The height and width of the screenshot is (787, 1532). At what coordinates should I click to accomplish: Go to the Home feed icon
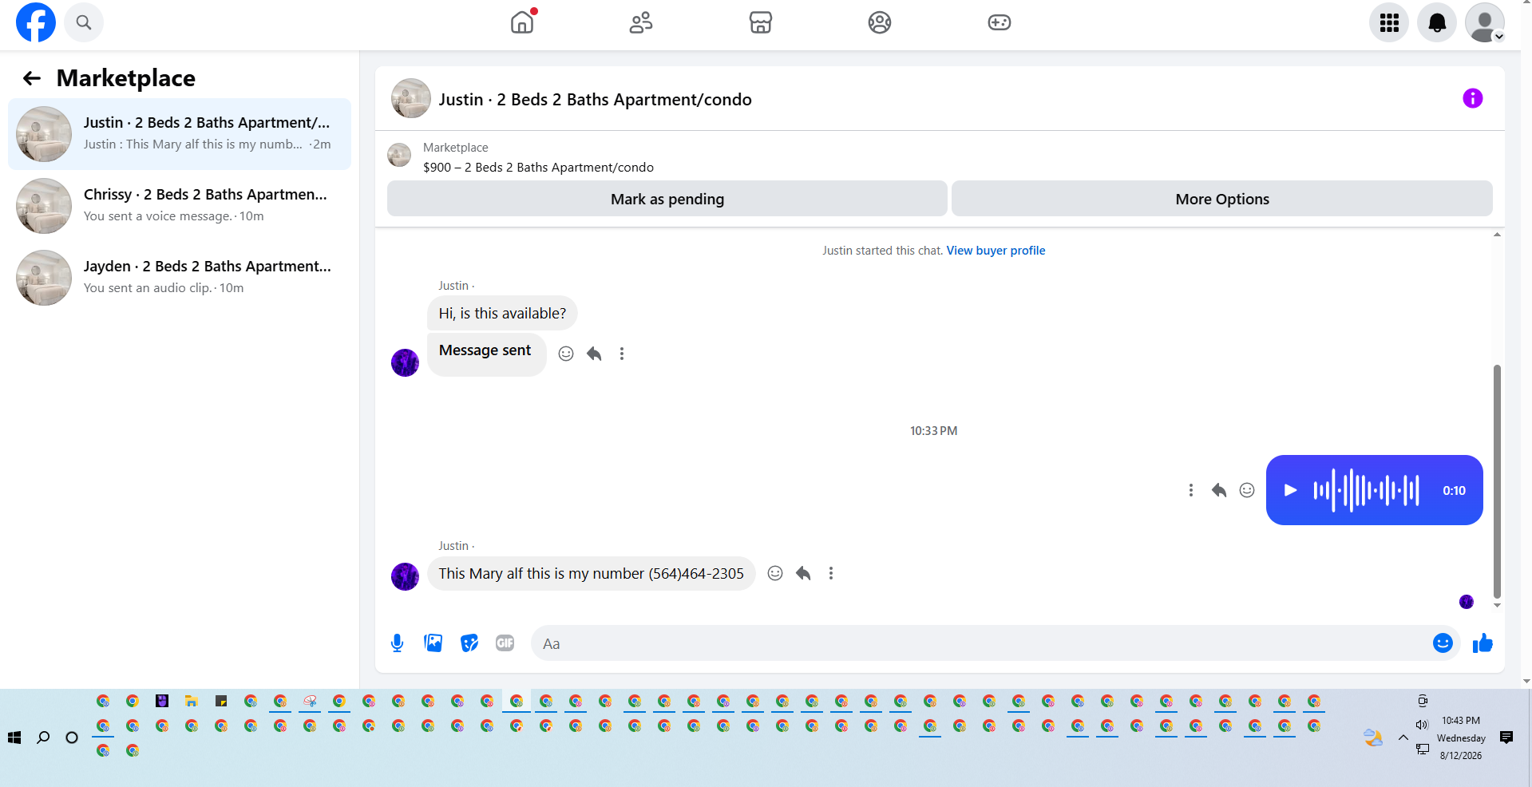(x=522, y=22)
